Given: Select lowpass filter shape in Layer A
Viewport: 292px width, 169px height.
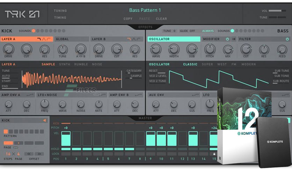Looking at the screenshot, I should pos(39,39).
